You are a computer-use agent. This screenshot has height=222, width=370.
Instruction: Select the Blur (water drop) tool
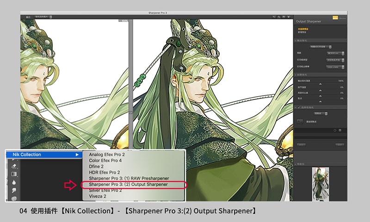click(13, 182)
